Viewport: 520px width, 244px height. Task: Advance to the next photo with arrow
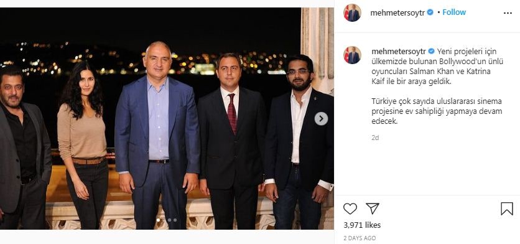point(321,118)
